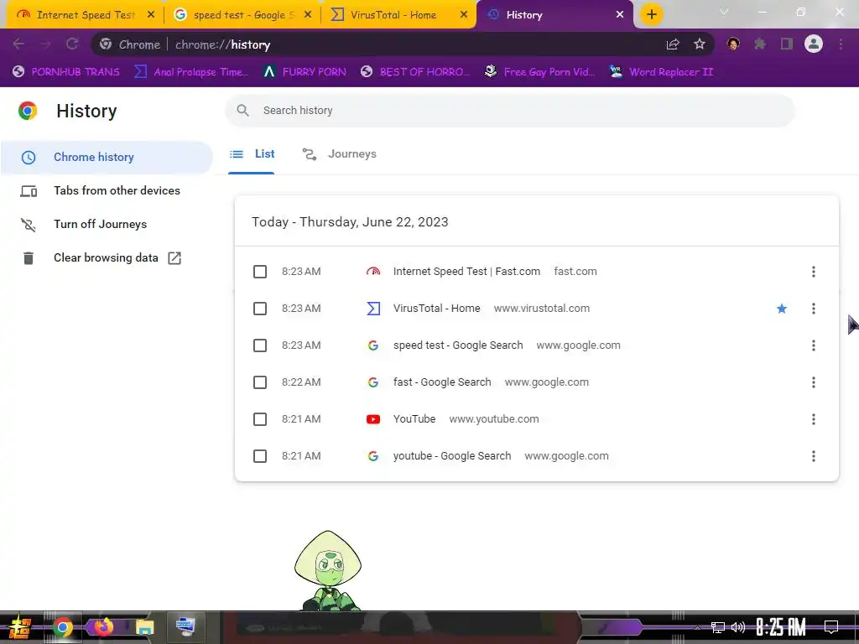Close the History tab
Viewport: 859px width, 644px height.
point(620,15)
